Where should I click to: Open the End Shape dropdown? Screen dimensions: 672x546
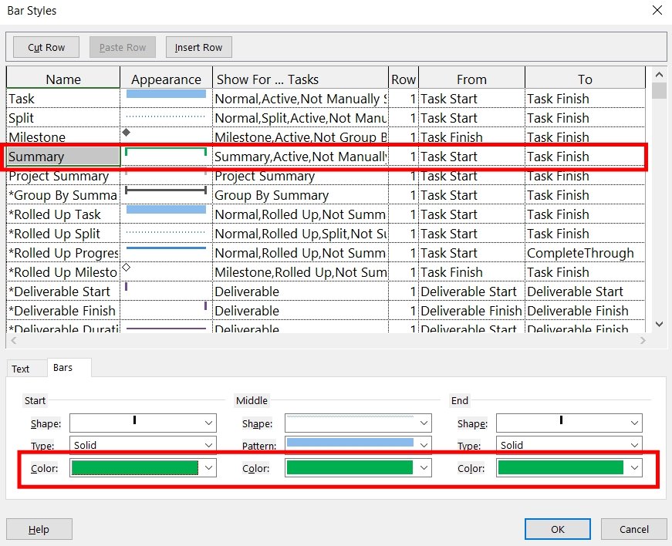[635, 423]
